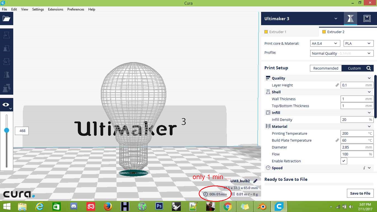Switch to the Monitor printer icon
377x212 pixels.
(x=367, y=19)
